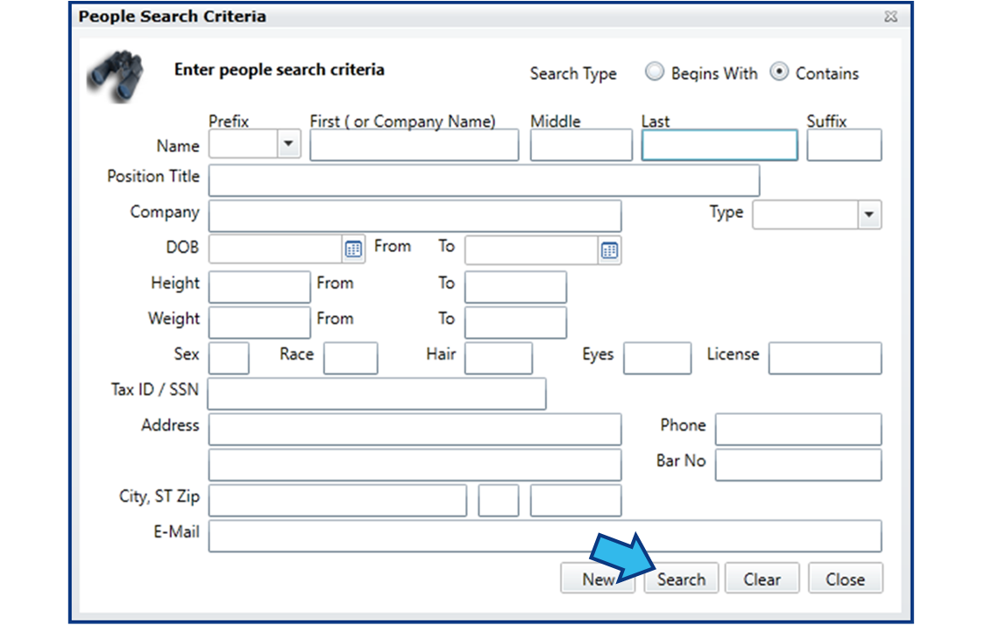Select the Contains search type
This screenshot has width=986, height=625.
[x=779, y=72]
